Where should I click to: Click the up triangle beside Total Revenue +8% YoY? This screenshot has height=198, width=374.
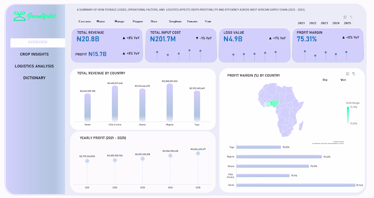click(x=124, y=38)
